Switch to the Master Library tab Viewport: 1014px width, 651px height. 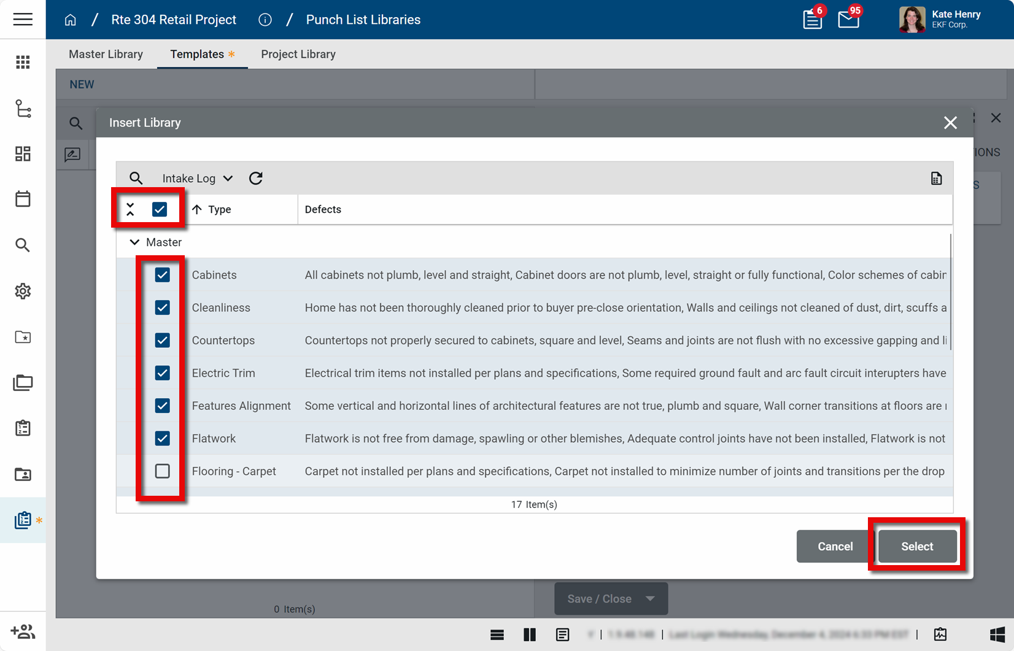coord(106,54)
